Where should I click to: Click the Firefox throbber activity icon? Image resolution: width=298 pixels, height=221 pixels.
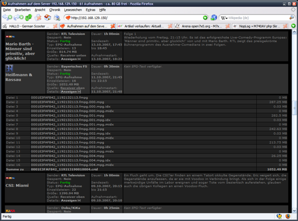(293, 10)
